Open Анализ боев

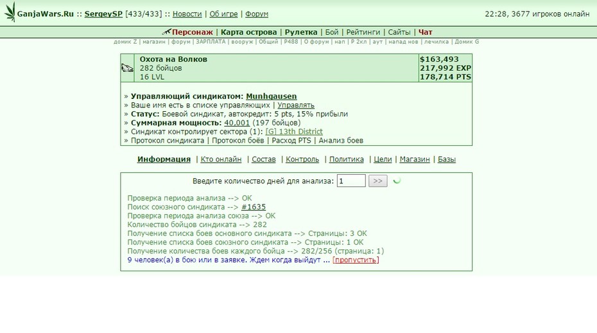pos(341,140)
